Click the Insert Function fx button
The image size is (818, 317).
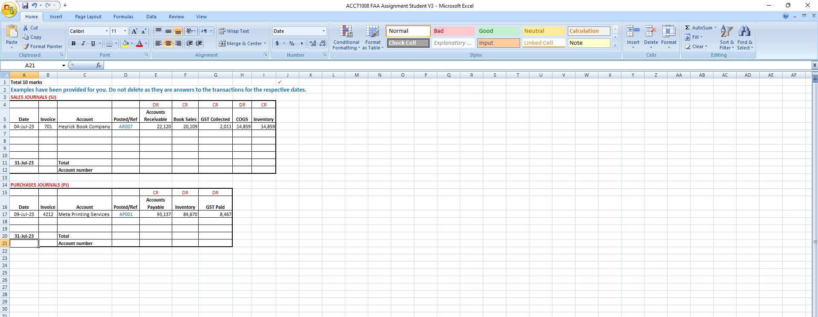click(98, 65)
